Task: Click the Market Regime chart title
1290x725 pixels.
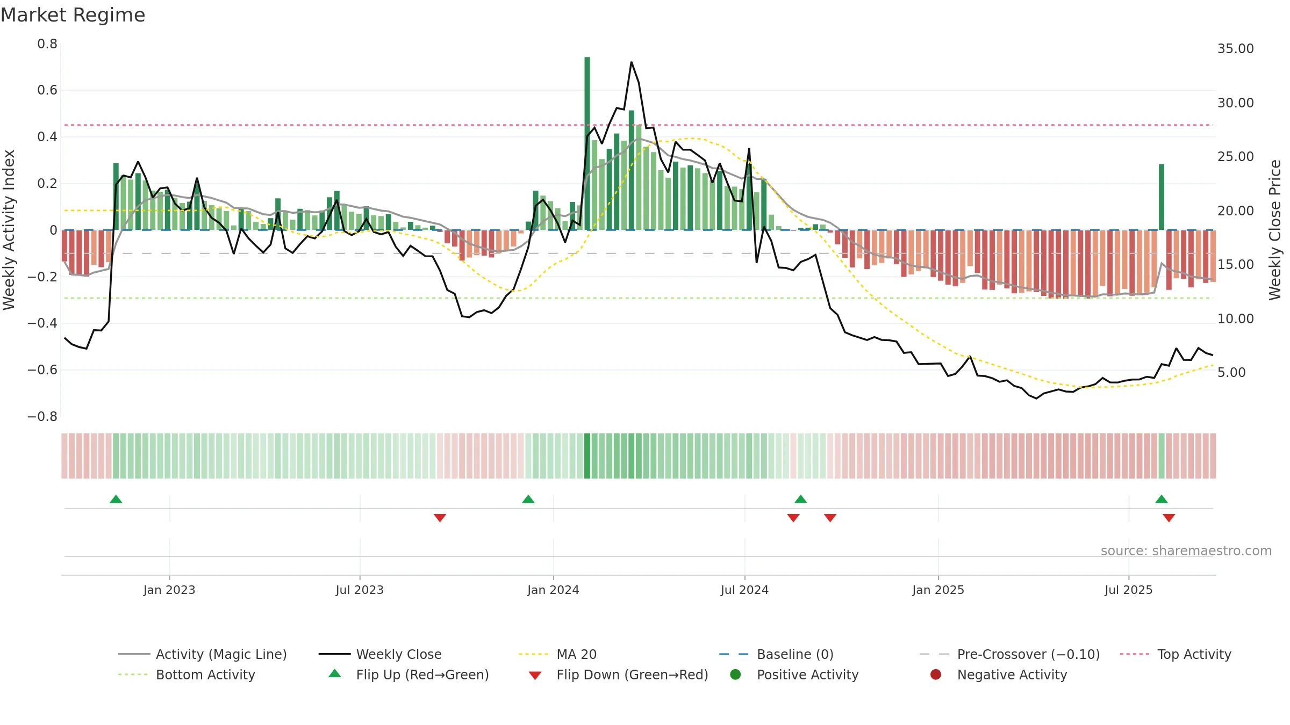Action: coord(73,15)
